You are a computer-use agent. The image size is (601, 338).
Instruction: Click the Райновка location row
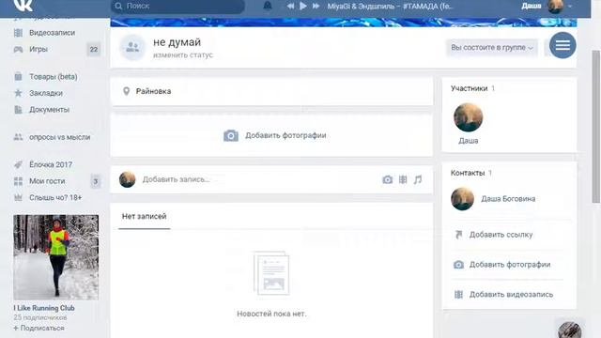click(x=271, y=91)
